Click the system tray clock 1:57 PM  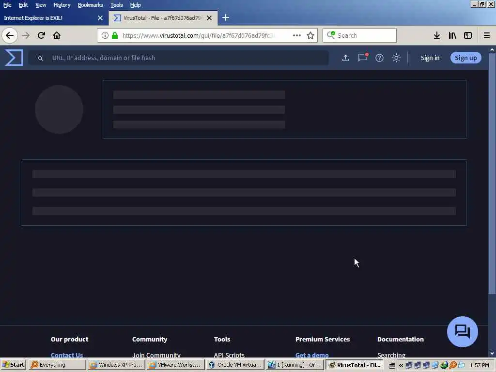pos(479,365)
